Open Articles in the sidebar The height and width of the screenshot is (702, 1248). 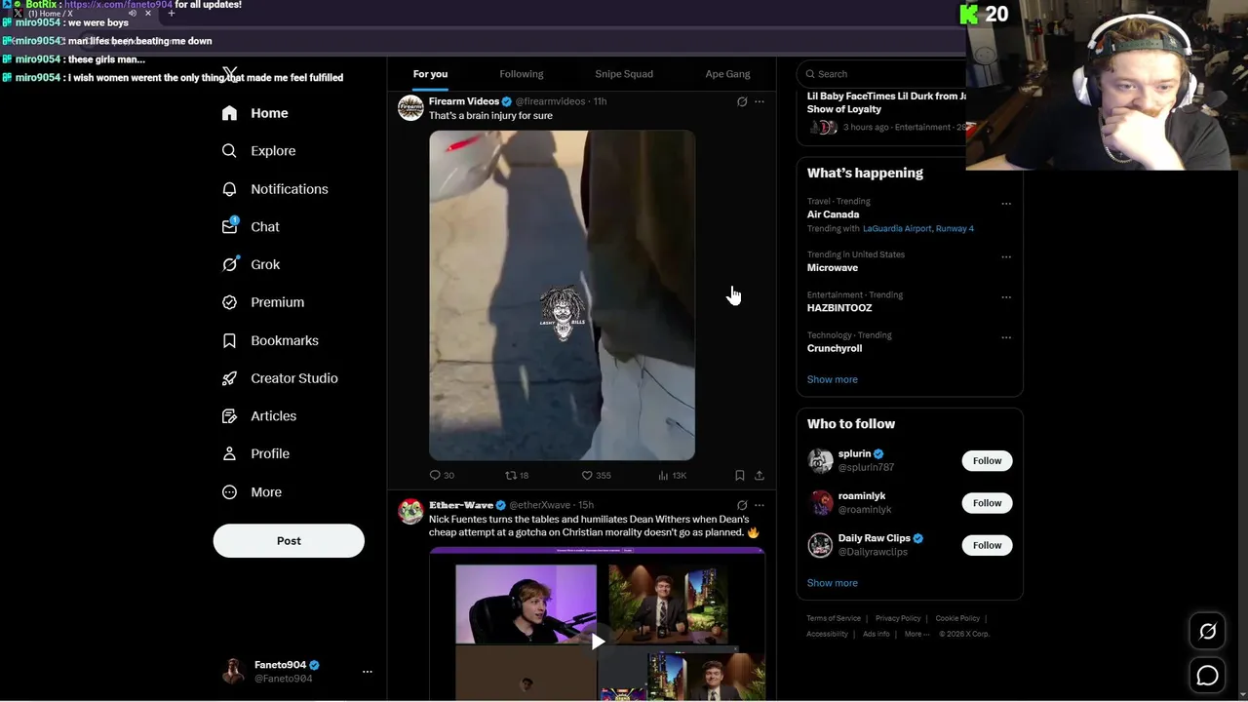259,416
